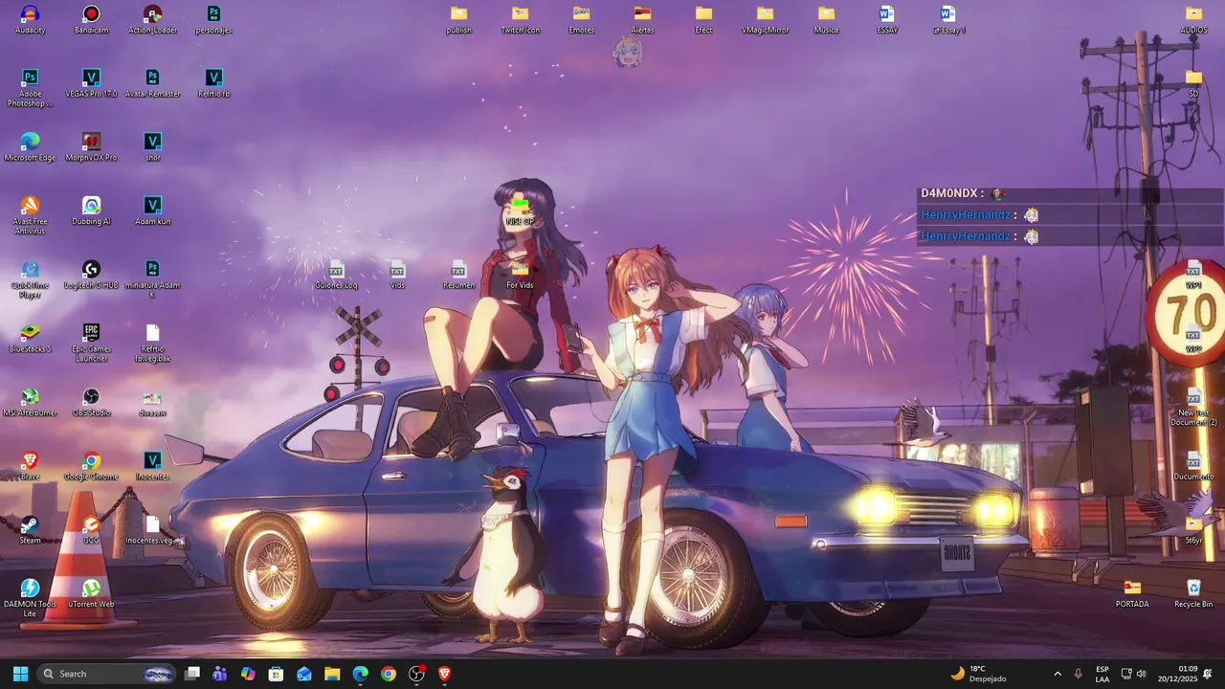Open the Audacity desktop shortcut

click(31, 20)
